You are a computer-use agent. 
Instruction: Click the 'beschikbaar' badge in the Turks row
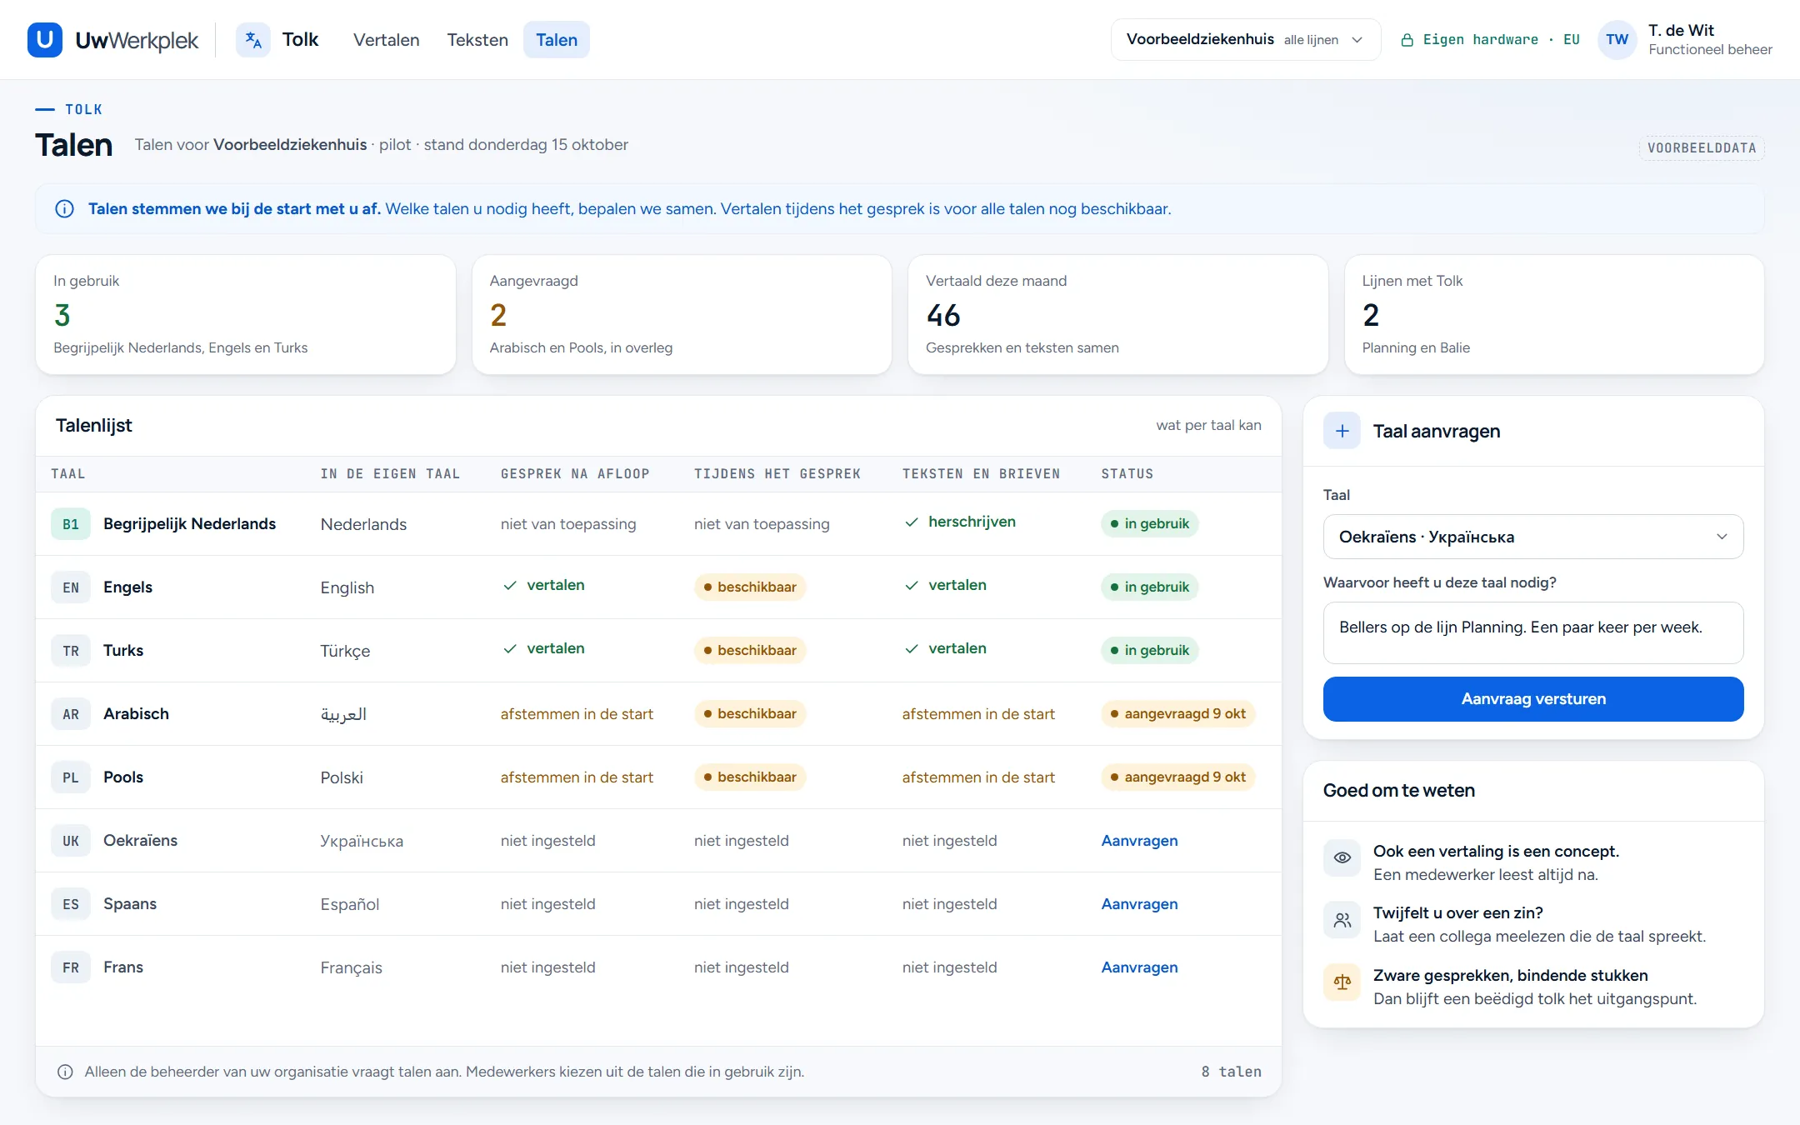pos(750,650)
